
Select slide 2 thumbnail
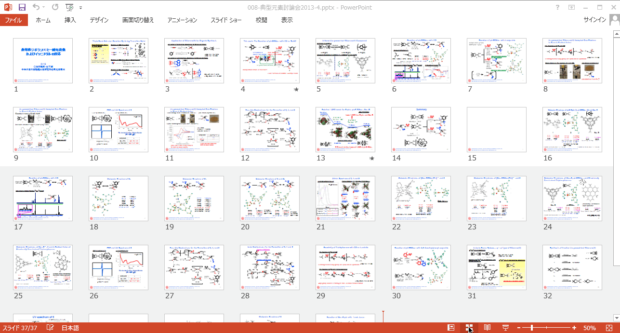(119, 61)
